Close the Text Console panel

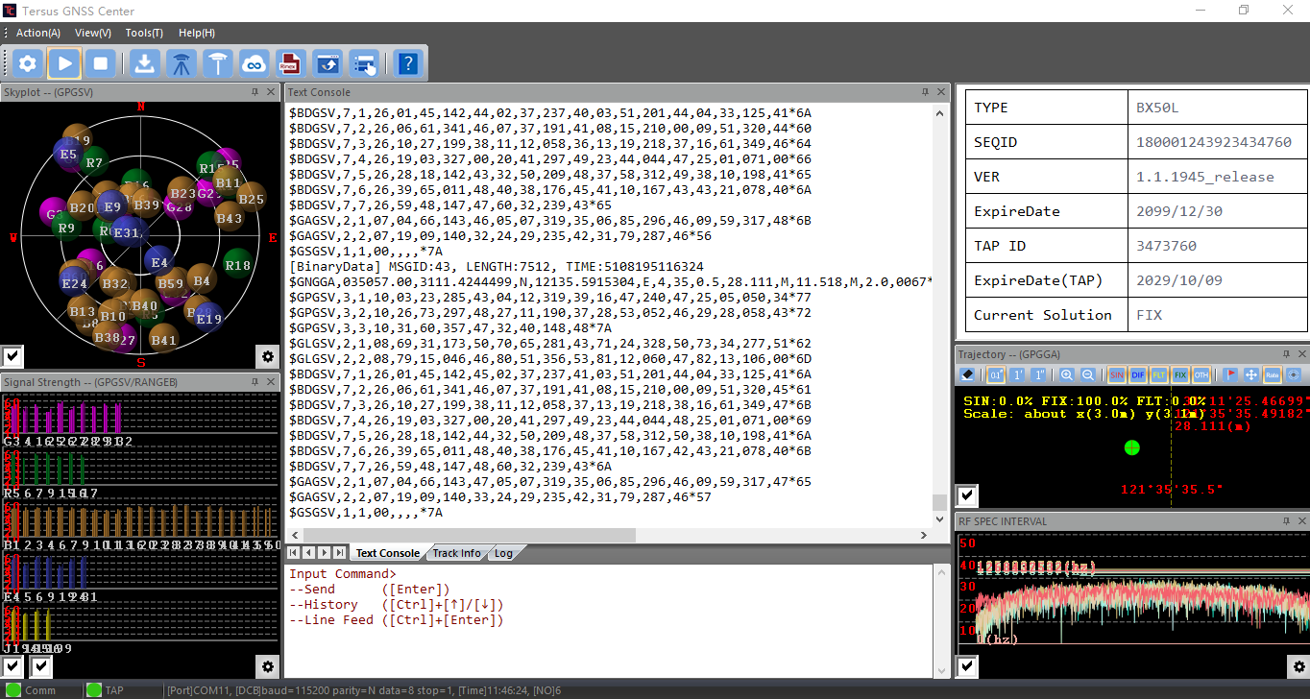coord(942,92)
